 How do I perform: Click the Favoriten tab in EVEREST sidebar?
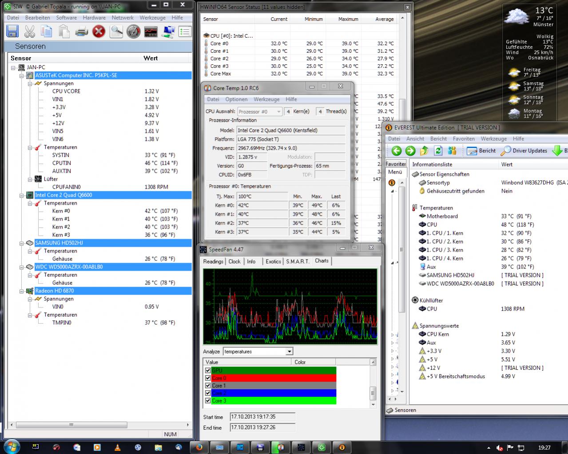coord(395,164)
